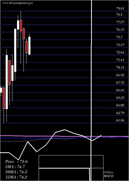Image resolution: width=129 pixels, height=181 pixels.
Task: Click the 65.25 price axis label
Action: tap(120, 98)
